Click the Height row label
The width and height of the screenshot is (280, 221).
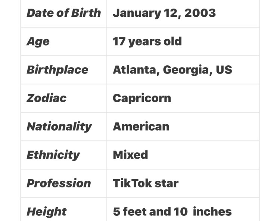46,212
